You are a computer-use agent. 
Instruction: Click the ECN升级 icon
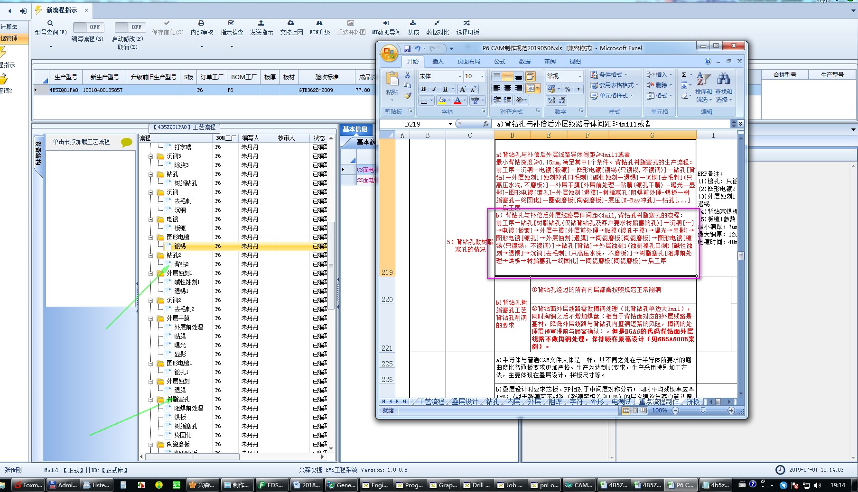[x=319, y=23]
